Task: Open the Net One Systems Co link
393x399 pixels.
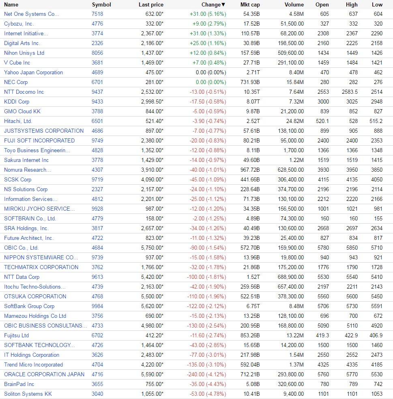Action: click(31, 14)
